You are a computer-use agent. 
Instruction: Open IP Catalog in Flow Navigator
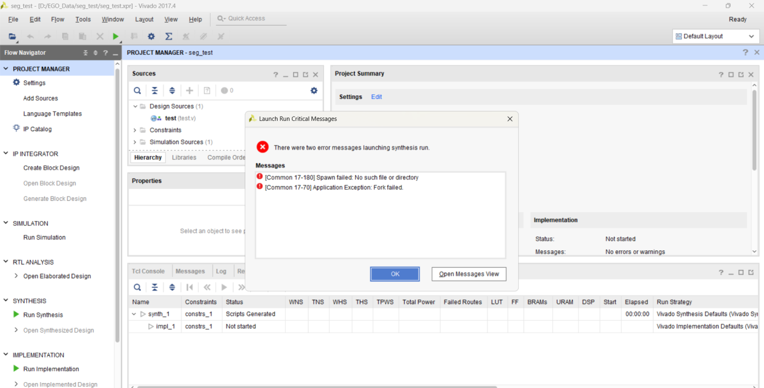[x=37, y=129]
